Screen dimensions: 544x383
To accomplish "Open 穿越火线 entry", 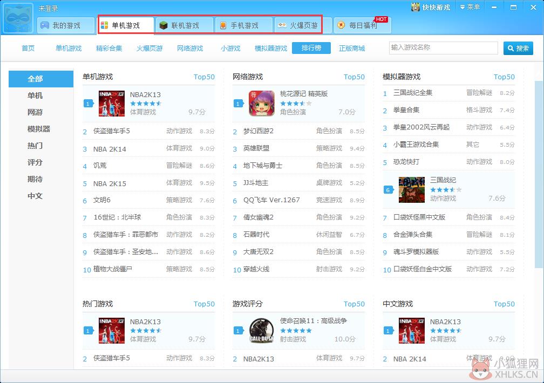I will click(256, 269).
